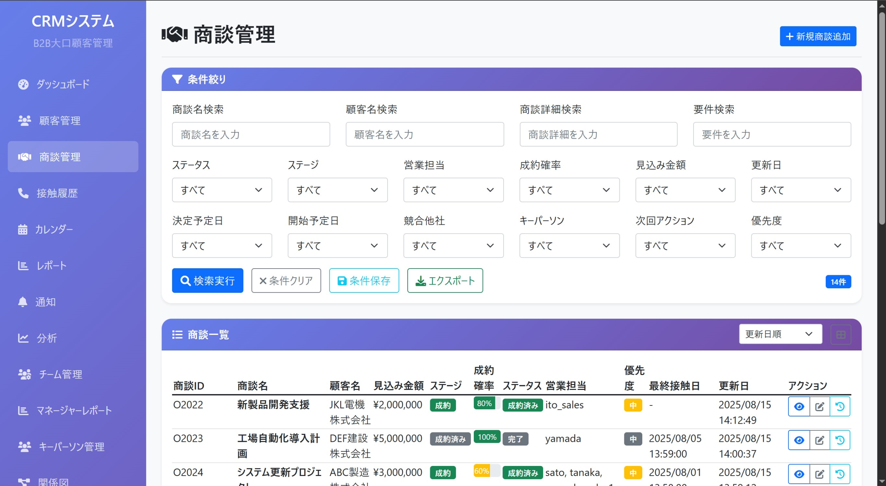Go to 接触履歴 page
Screen dimensions: 886x486
pyautogui.click(x=73, y=193)
